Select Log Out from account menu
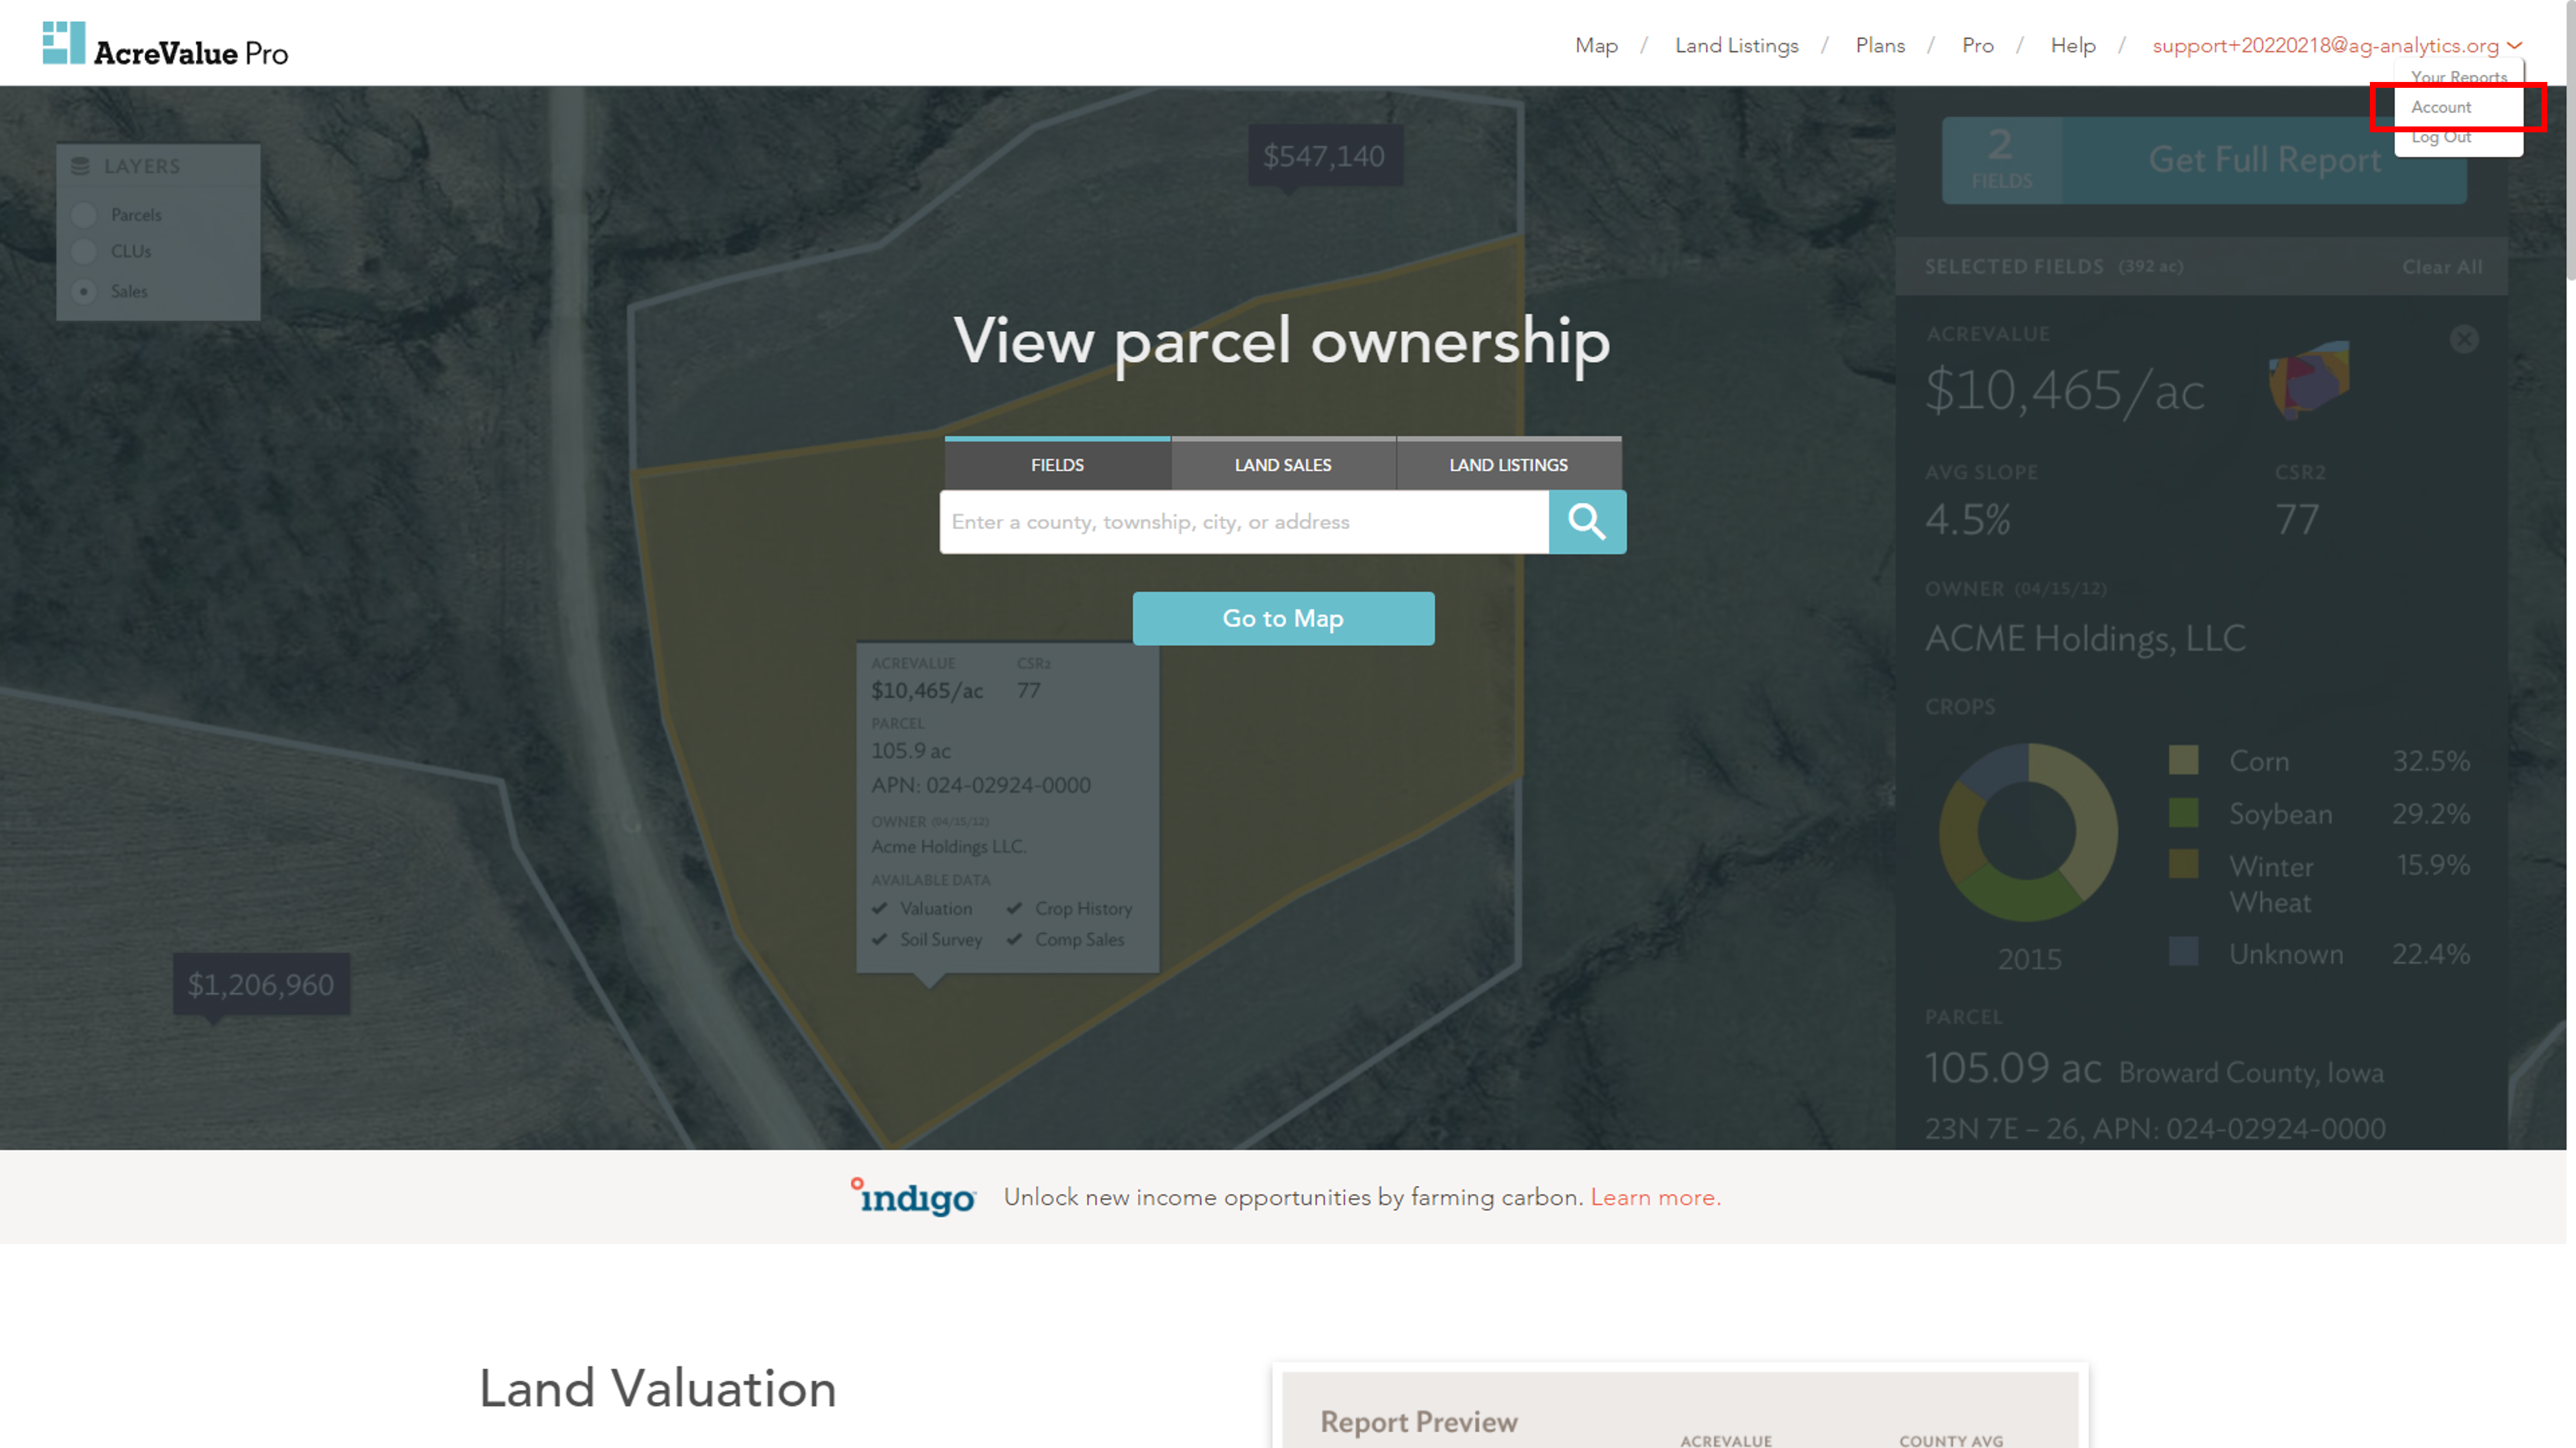Screen dimensions: 2576x1448 [2440, 137]
